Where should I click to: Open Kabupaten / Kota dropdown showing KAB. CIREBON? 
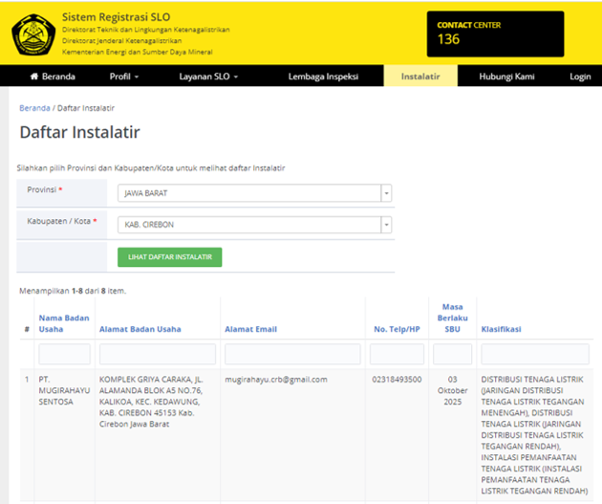254,226
